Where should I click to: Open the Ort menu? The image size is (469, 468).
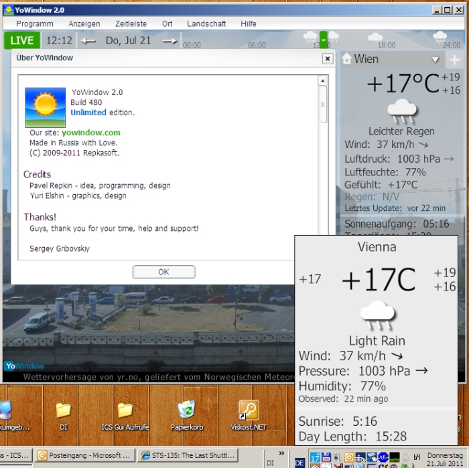tap(167, 23)
